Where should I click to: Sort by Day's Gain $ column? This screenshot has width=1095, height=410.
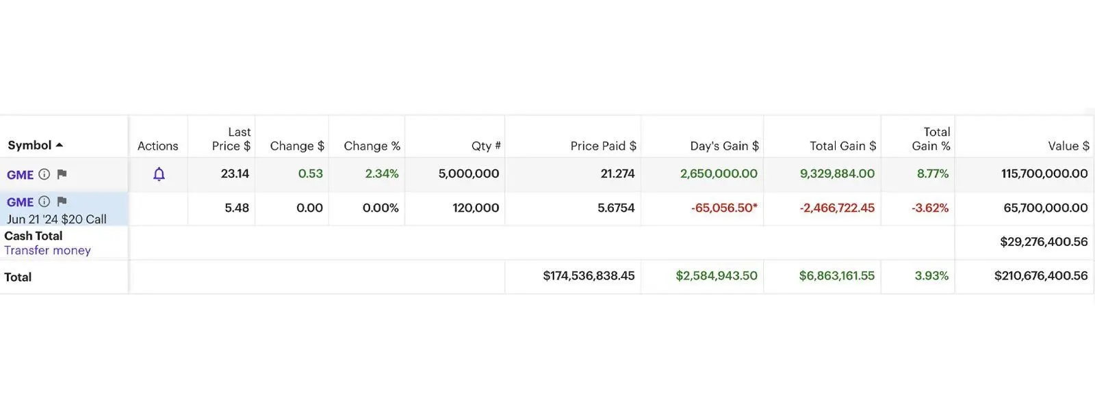coord(724,146)
